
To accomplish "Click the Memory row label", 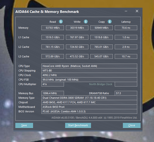I will tap(23, 28).
